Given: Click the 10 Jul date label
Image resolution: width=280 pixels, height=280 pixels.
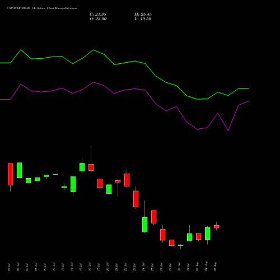Looking at the screenshot, I should click(54, 267).
